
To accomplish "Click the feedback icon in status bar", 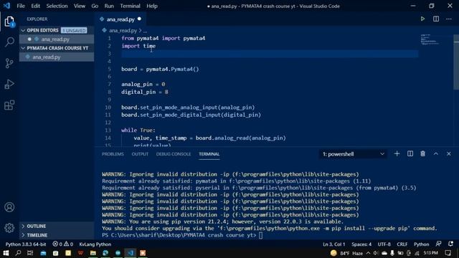I will tap(438, 244).
